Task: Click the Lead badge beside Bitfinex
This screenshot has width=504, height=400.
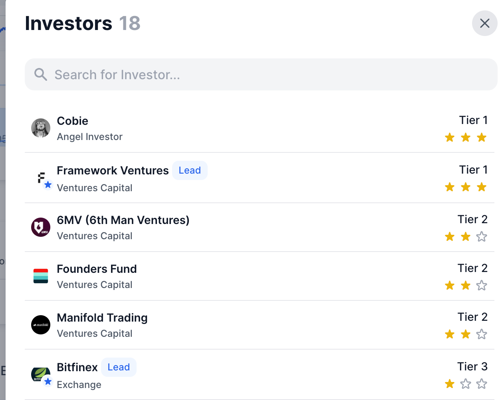Action: [x=119, y=367]
